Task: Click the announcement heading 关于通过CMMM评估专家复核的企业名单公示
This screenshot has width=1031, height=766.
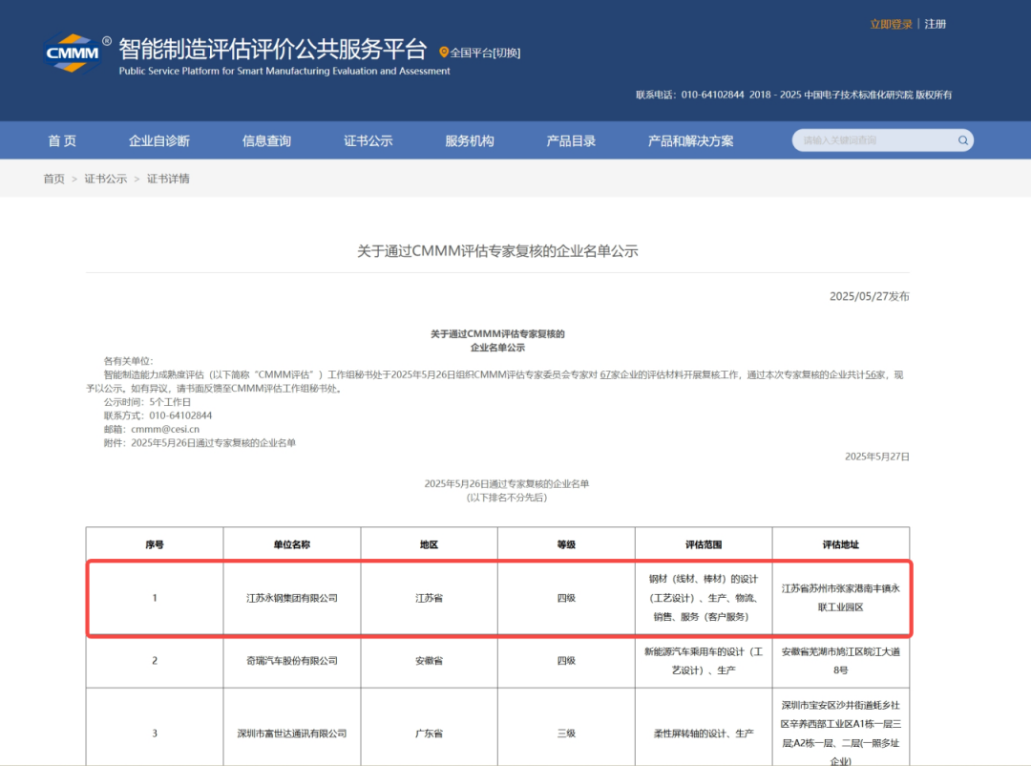Action: 497,251
